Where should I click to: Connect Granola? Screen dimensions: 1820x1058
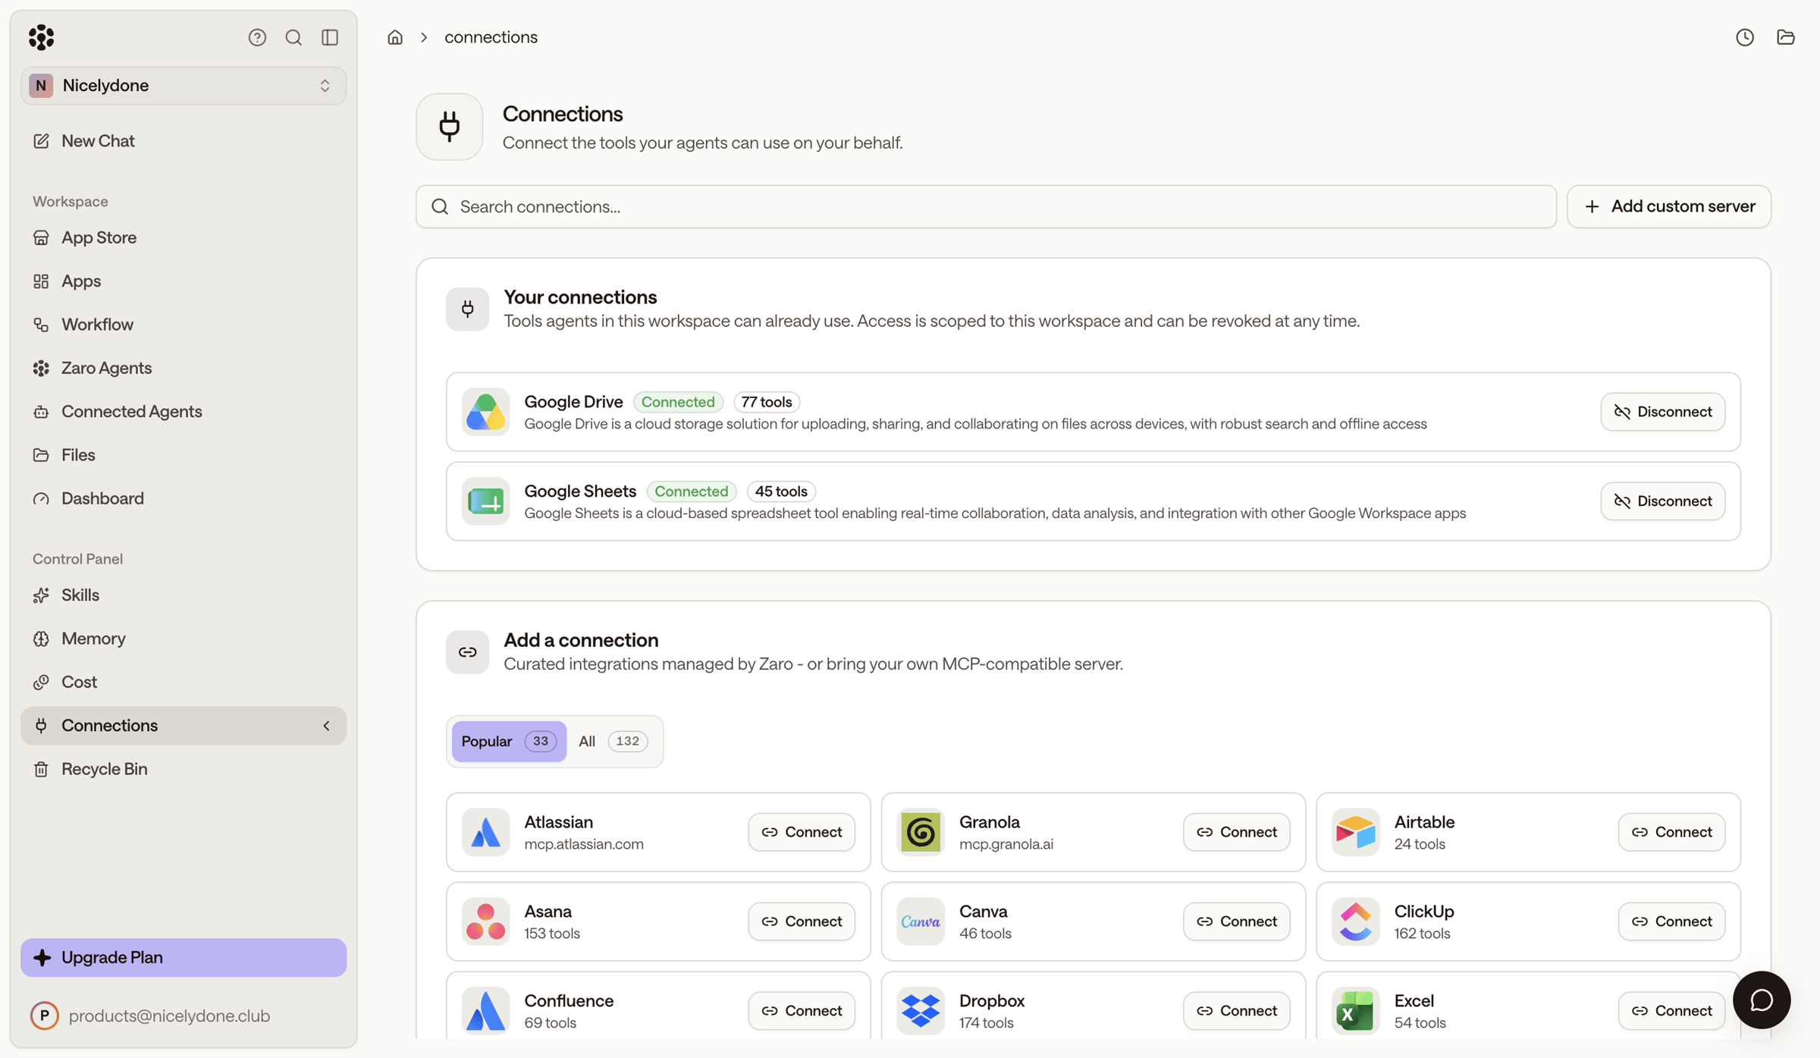pyautogui.click(x=1237, y=832)
